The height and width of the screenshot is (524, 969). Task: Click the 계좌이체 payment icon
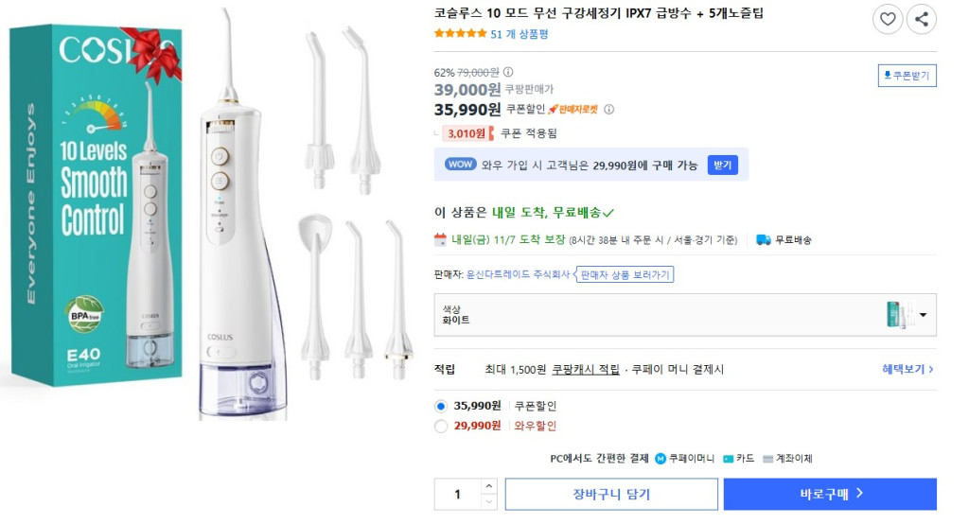tap(767, 459)
